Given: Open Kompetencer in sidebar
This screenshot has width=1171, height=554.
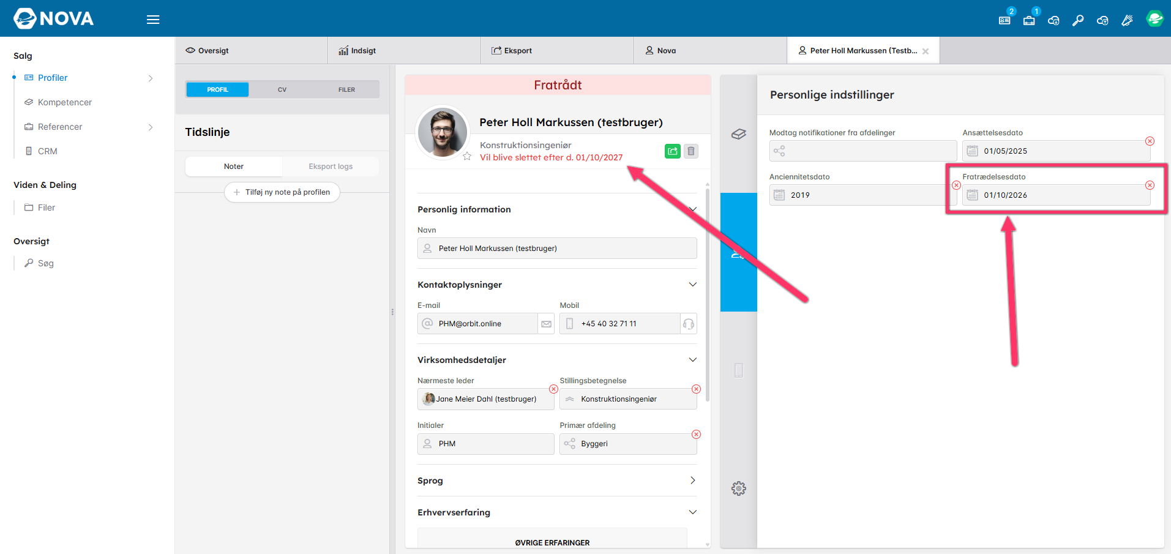Looking at the screenshot, I should (64, 102).
